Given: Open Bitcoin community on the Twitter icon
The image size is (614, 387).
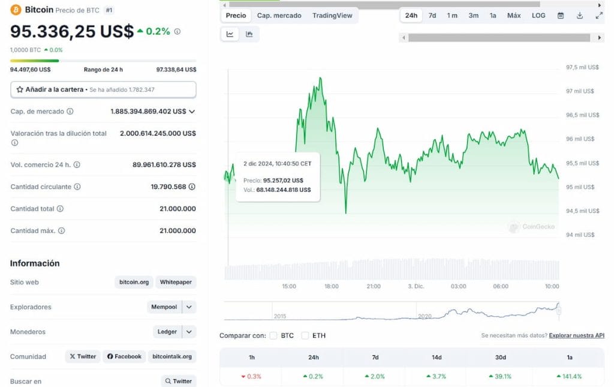Looking at the screenshot, I should [x=82, y=356].
